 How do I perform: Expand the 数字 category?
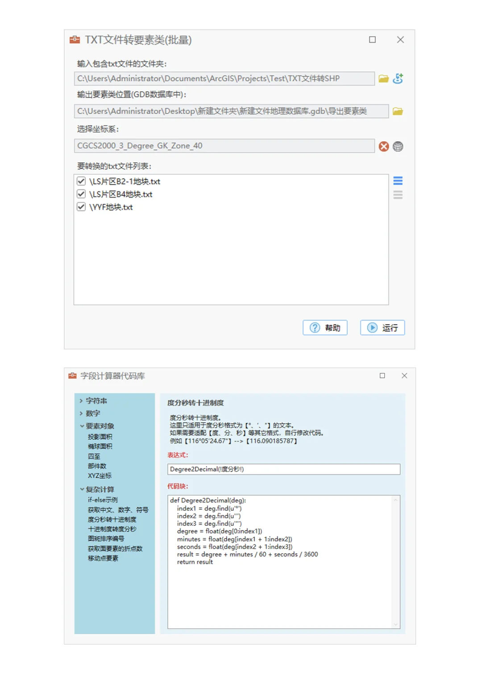point(92,413)
